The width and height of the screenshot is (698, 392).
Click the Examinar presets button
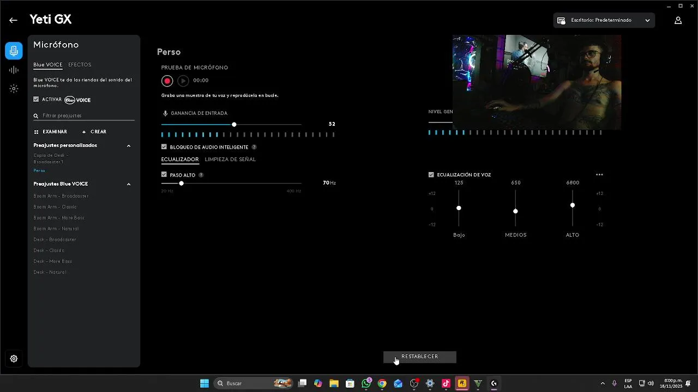coord(51,132)
